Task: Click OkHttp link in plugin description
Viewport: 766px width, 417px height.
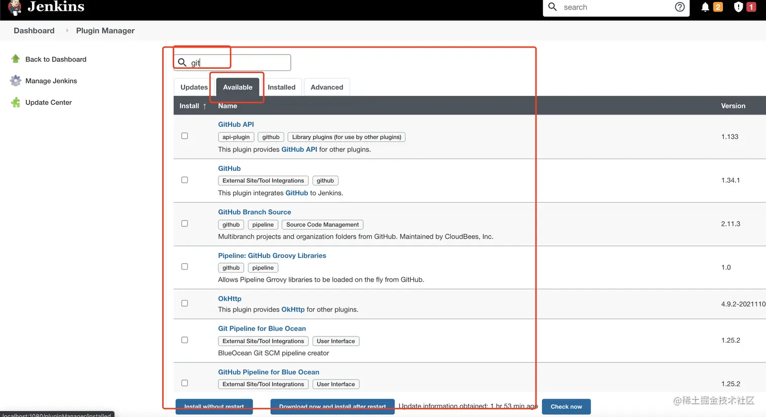Action: 293,310
